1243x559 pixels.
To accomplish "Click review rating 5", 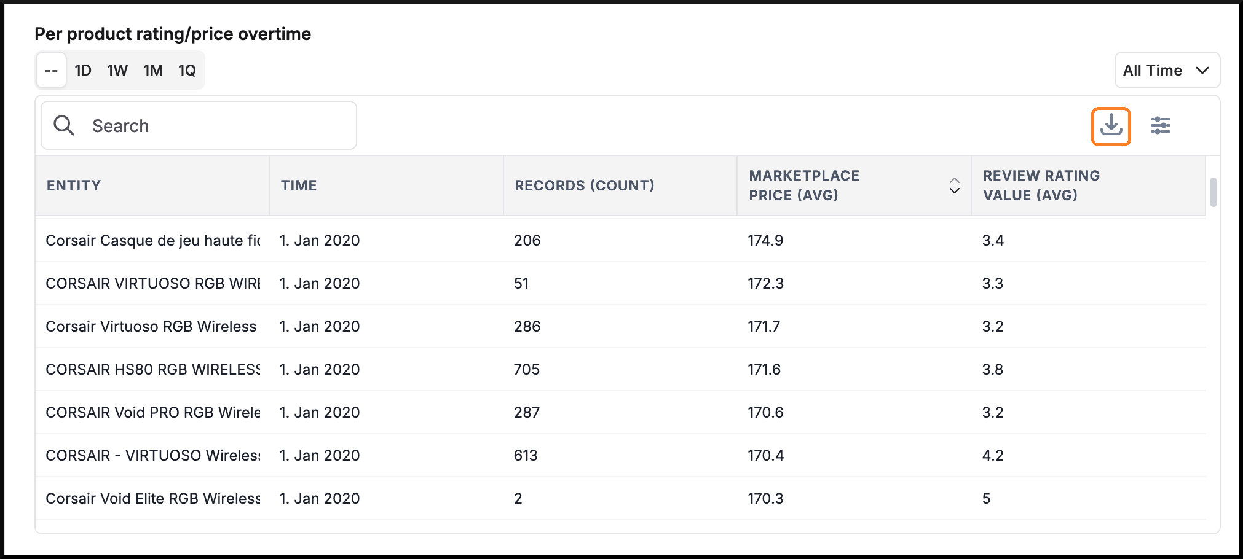I will pyautogui.click(x=986, y=498).
